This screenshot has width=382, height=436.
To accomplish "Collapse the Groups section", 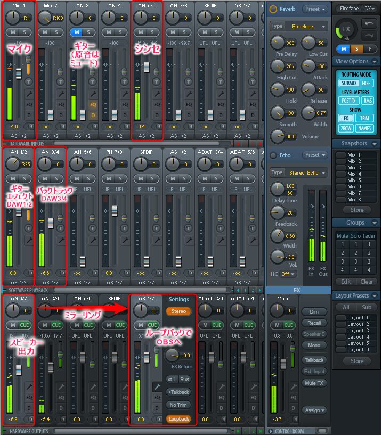I will coord(375,223).
